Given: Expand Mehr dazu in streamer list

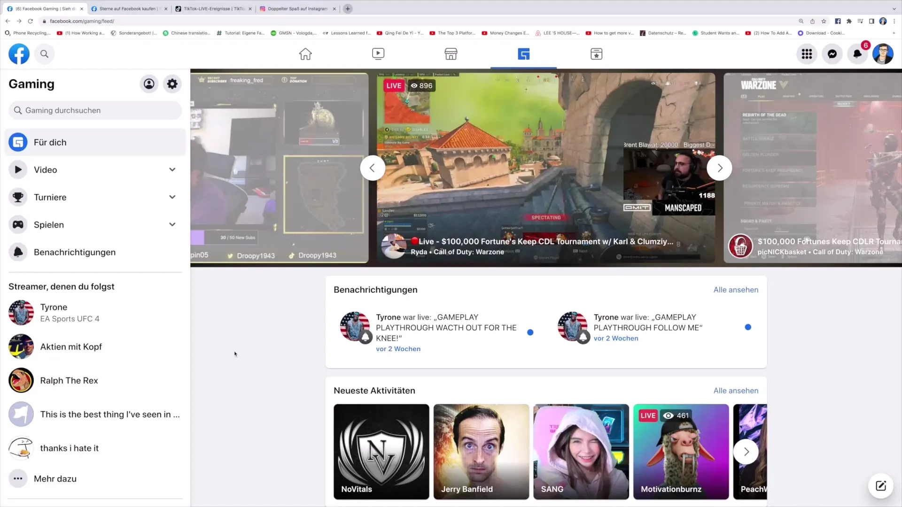Looking at the screenshot, I should coord(95,479).
